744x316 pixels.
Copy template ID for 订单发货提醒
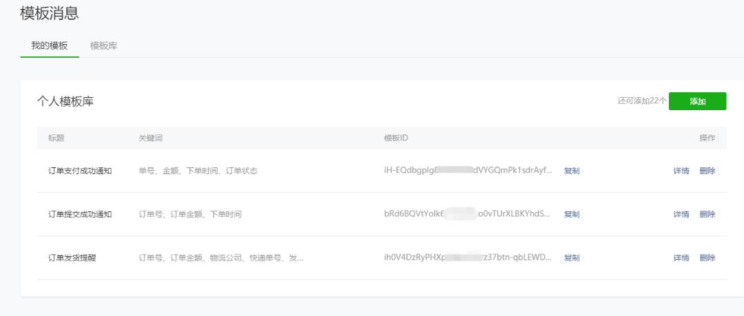click(x=571, y=258)
